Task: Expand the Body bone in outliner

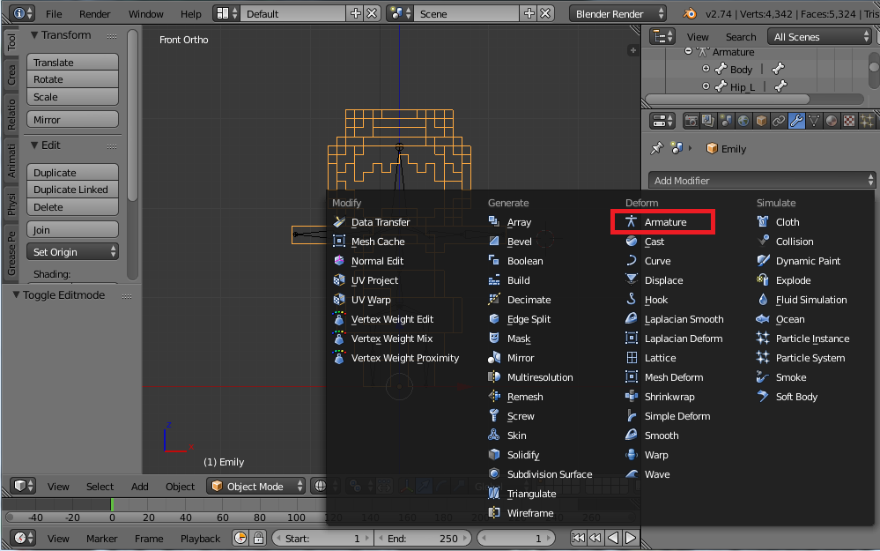Action: coord(706,69)
